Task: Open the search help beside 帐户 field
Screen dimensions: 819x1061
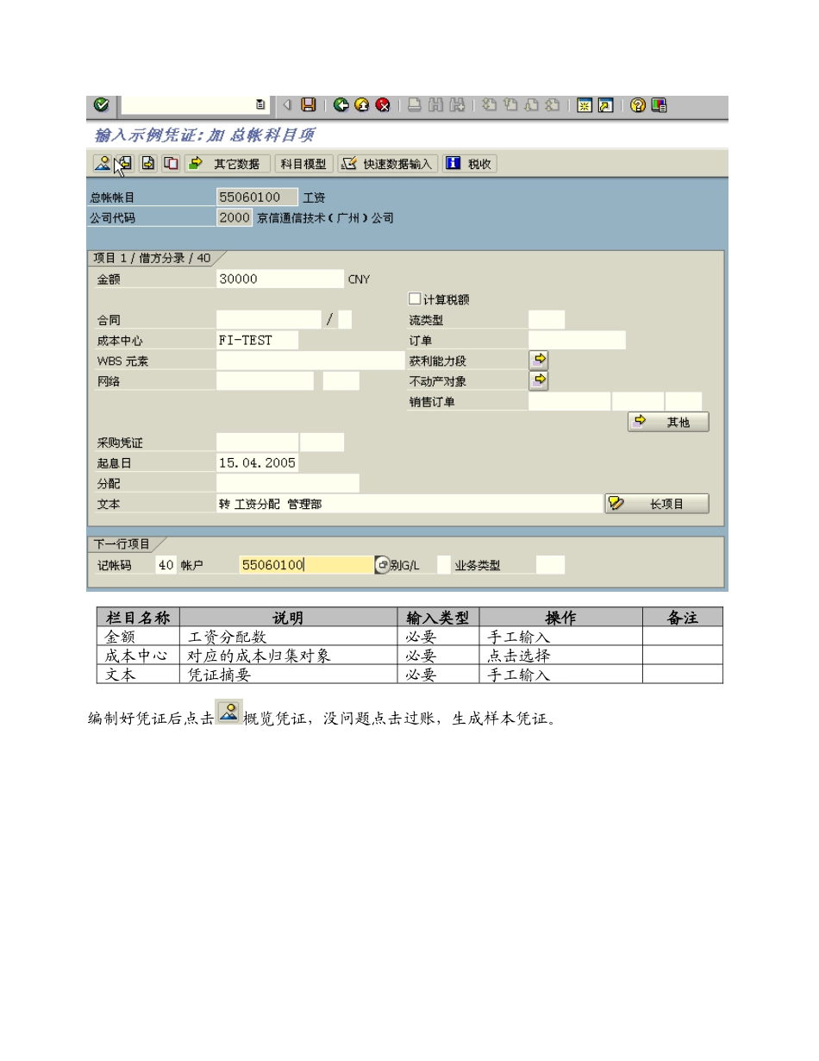Action: 382,565
